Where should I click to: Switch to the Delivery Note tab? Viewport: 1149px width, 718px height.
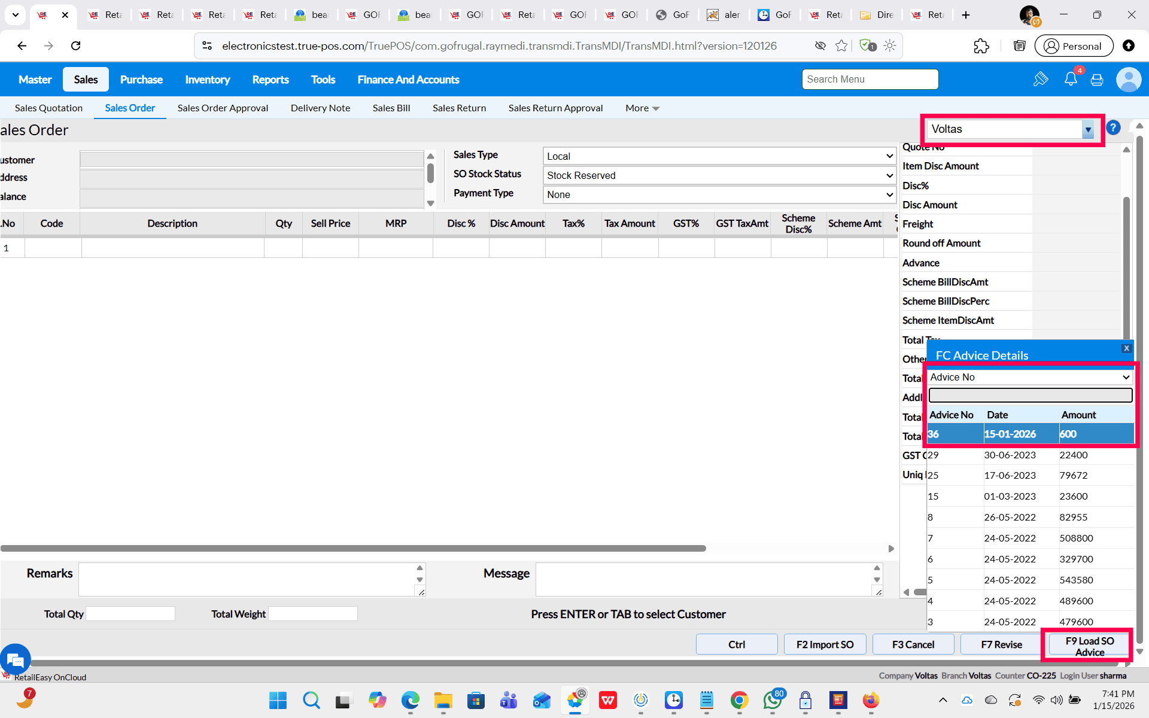(320, 108)
